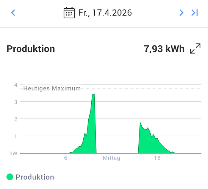This screenshot has height=189, width=208.
Task: Select the 7,93 kWh total value
Action: click(x=164, y=49)
